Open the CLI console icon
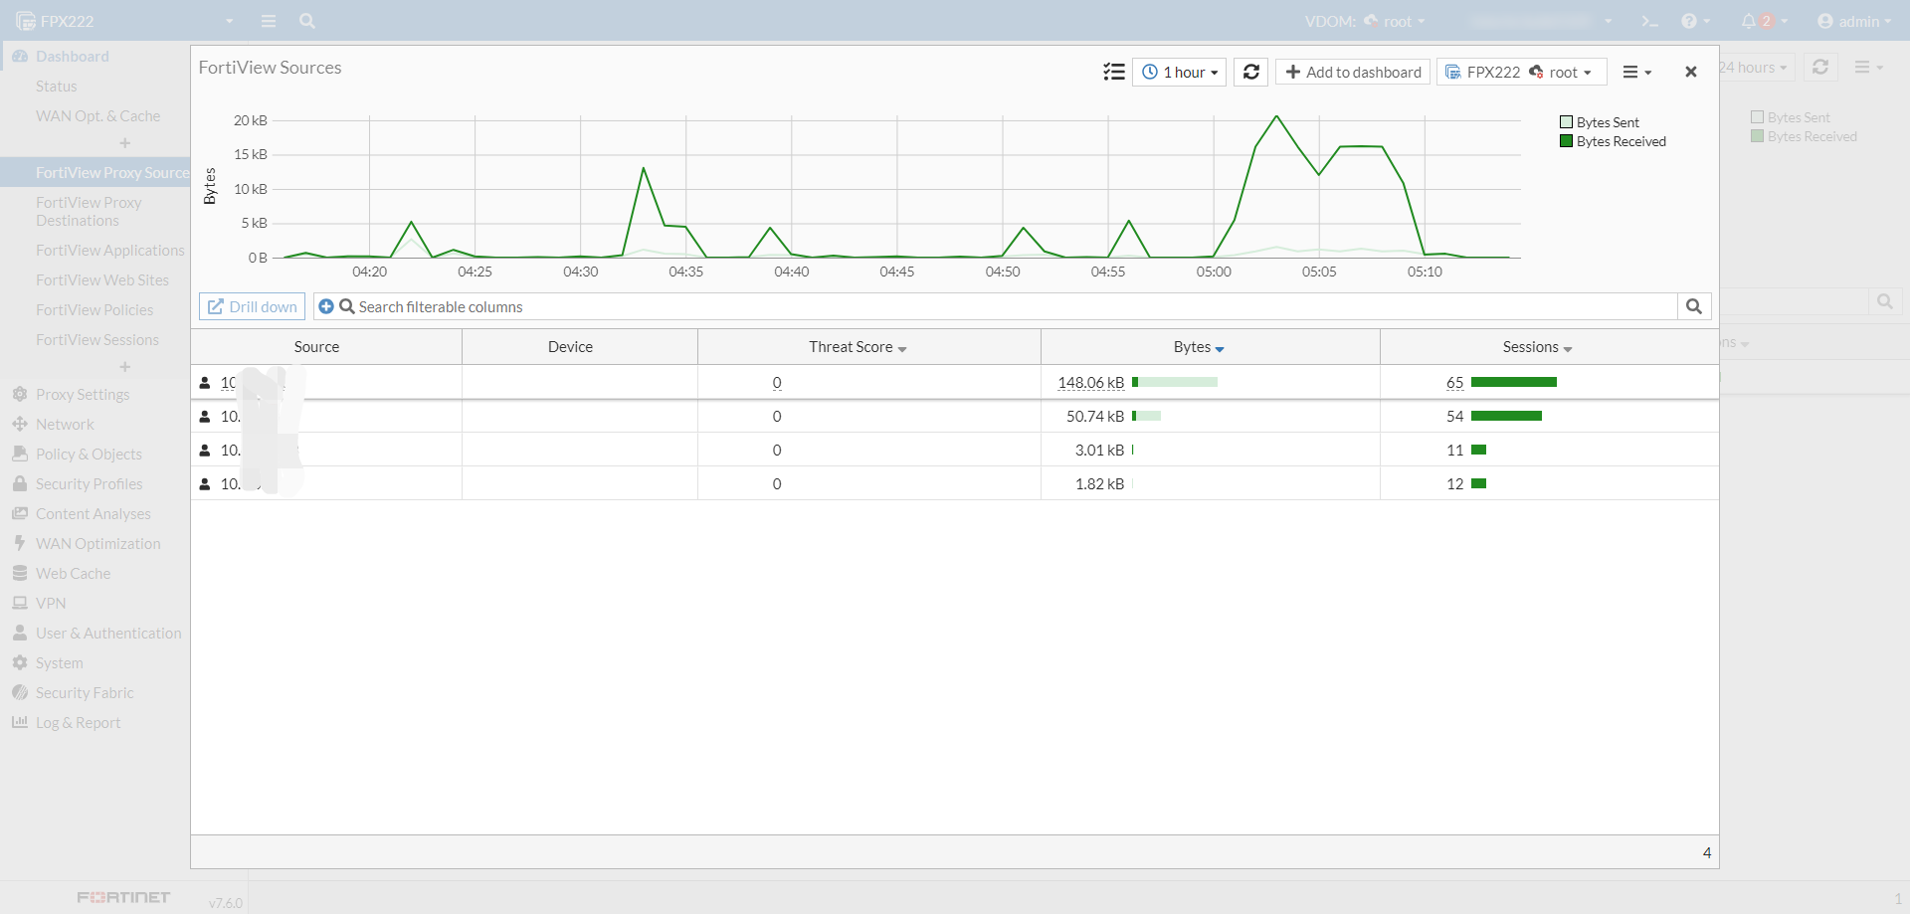This screenshot has width=1910, height=914. click(x=1649, y=21)
